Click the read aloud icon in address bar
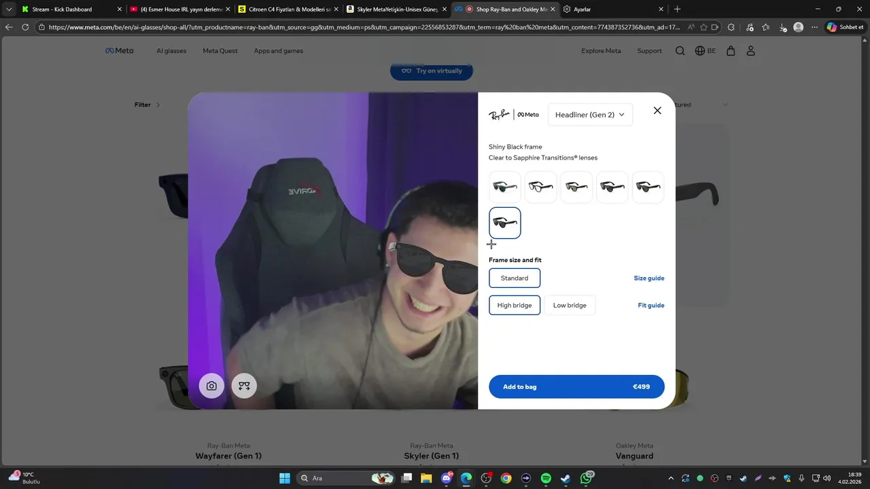Viewport: 870px width, 489px height. click(691, 27)
